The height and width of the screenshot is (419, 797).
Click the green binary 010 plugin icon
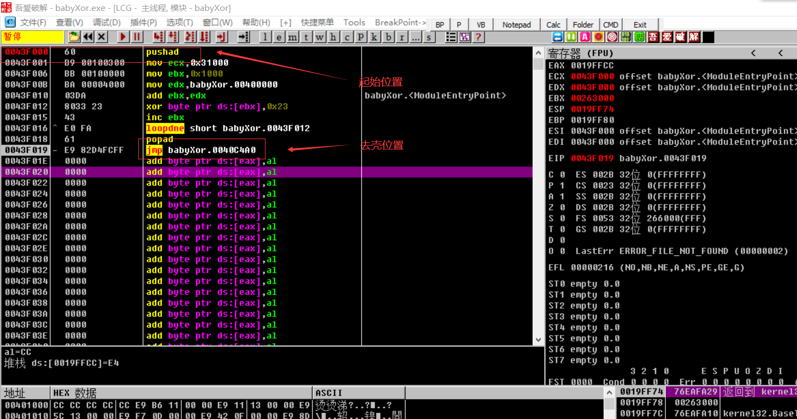626,37
